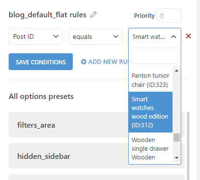The image size is (200, 180).
Task: Focus the dropdown search box
Action: coord(155,56)
